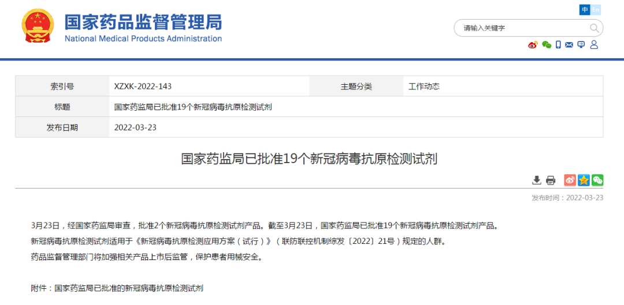624x305 pixels.
Task: Open the user account icon
Action: pyautogui.click(x=594, y=45)
